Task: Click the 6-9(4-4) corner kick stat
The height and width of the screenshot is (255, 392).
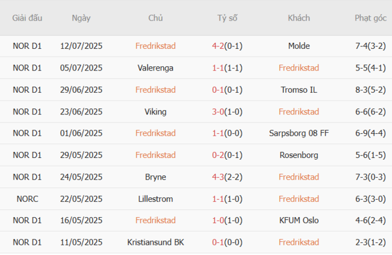Action: (370, 133)
